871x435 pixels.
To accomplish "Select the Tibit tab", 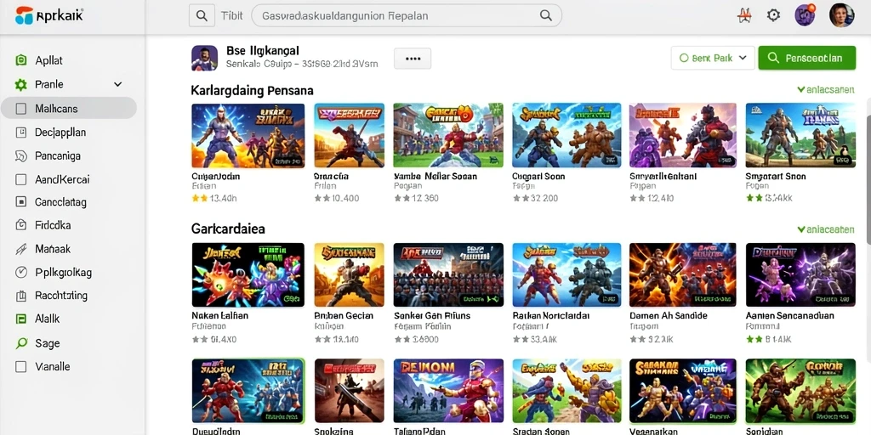I will [231, 15].
